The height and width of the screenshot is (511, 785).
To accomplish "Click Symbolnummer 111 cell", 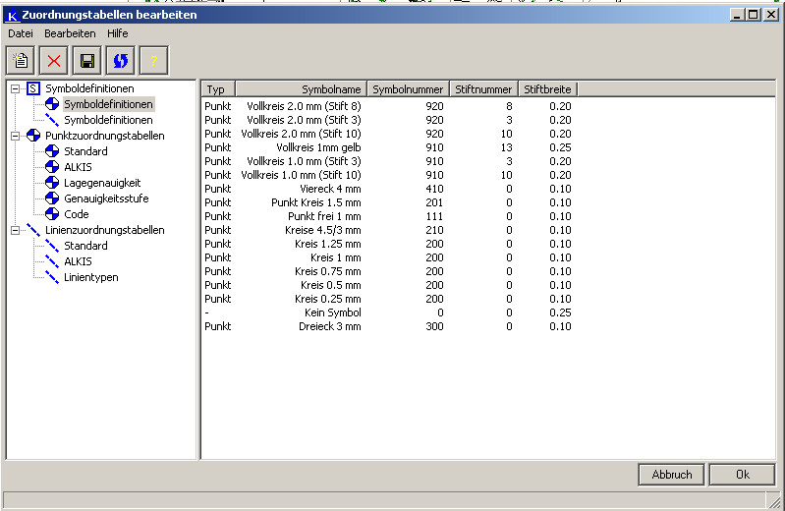I will (434, 216).
